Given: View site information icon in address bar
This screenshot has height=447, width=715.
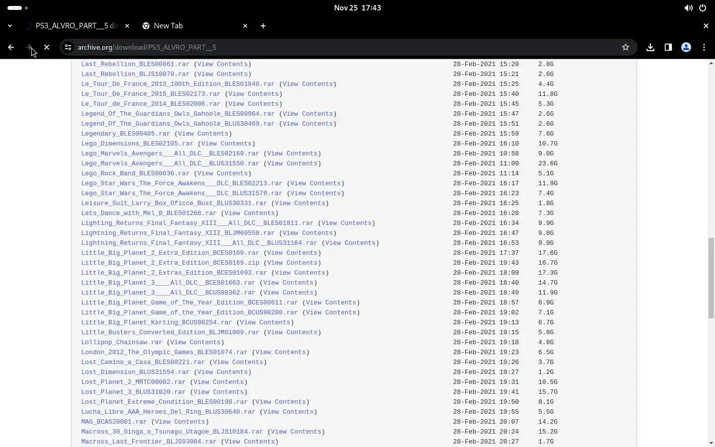Looking at the screenshot, I should [68, 47].
